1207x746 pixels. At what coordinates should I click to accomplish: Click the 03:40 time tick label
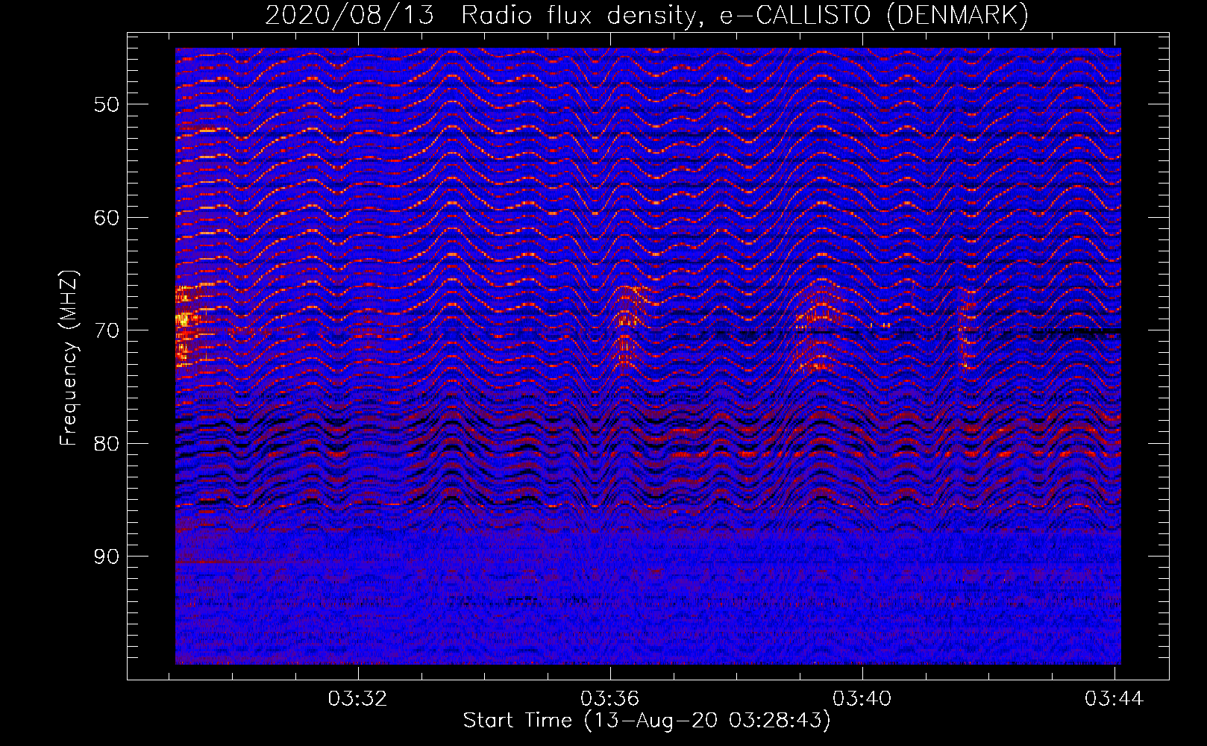(862, 699)
